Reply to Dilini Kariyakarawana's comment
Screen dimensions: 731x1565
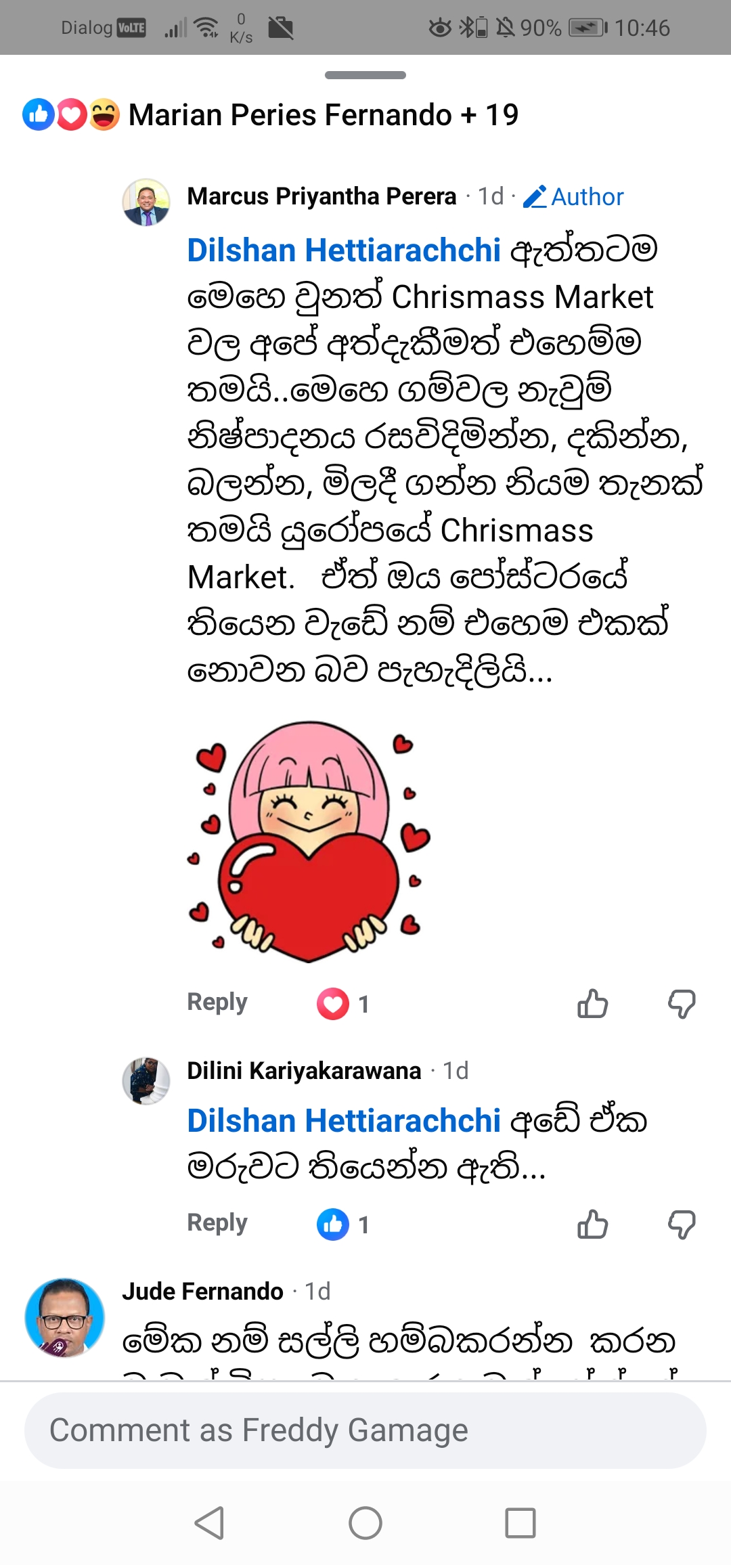pyautogui.click(x=217, y=1222)
